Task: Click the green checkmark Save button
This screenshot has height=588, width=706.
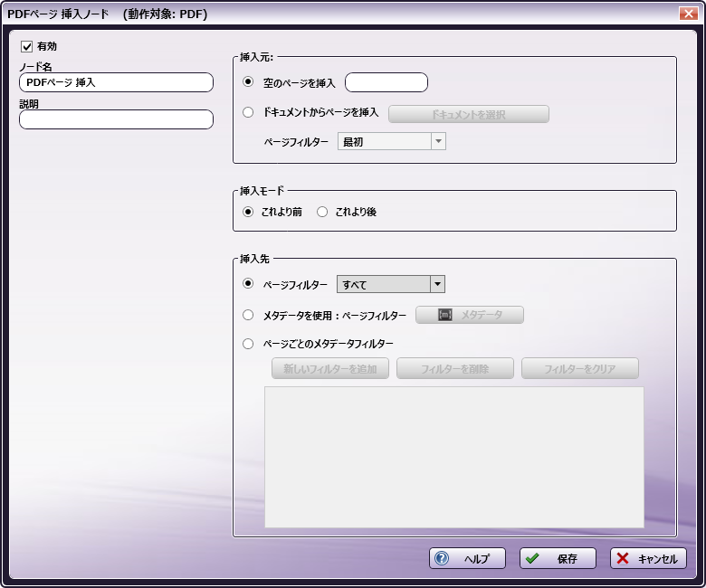Action: click(558, 558)
